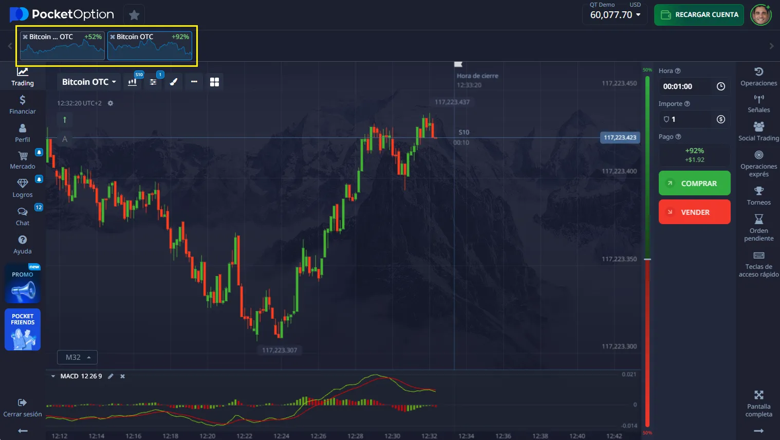Edit the MACD indicator pencil icon
This screenshot has height=440, width=780.
(x=110, y=376)
